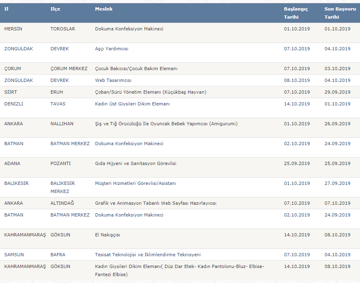Open Tesisat Teknolojisi ve İklimlendirme Teknisyeni

[x=148, y=255]
